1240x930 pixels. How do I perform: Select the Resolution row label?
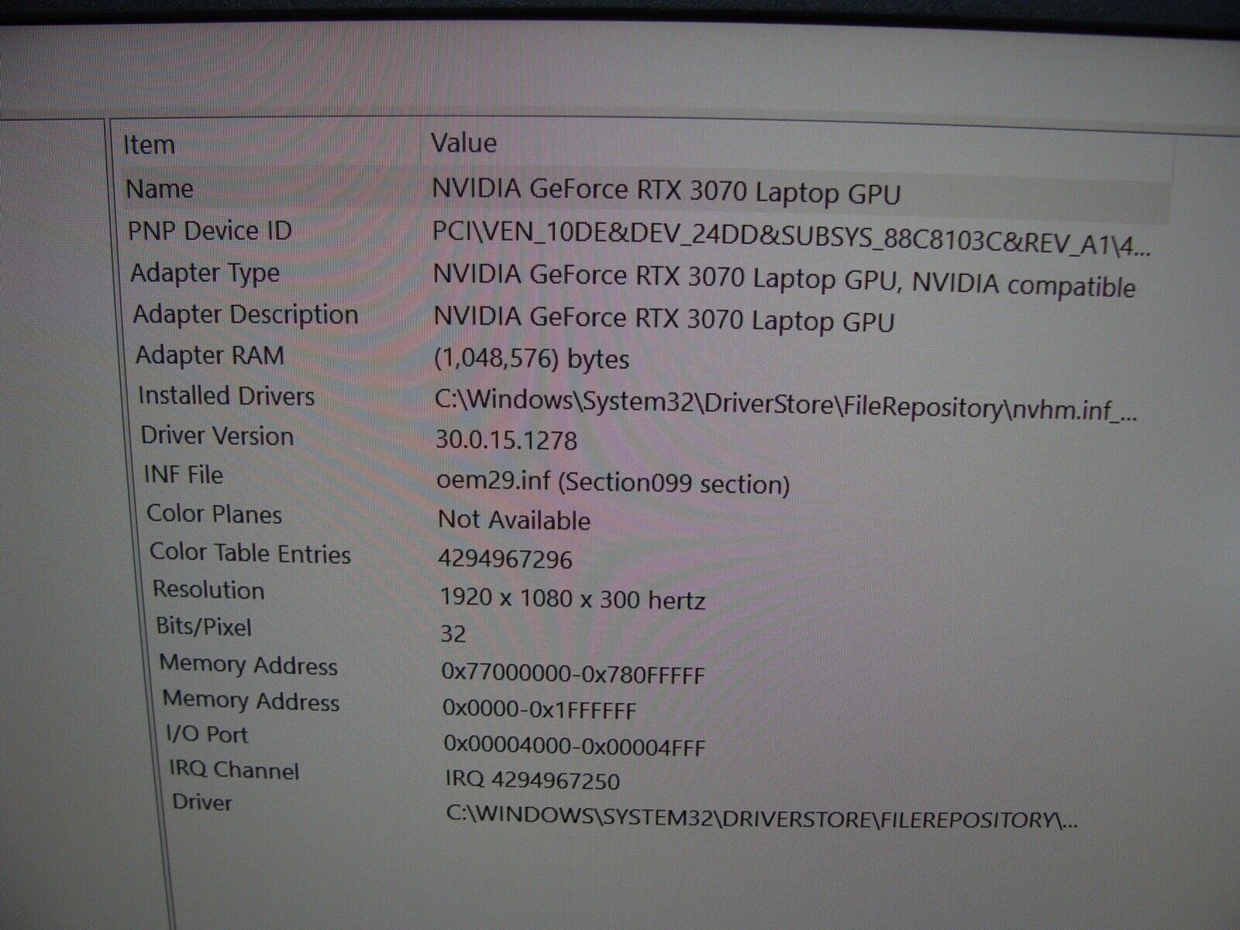pos(208,590)
